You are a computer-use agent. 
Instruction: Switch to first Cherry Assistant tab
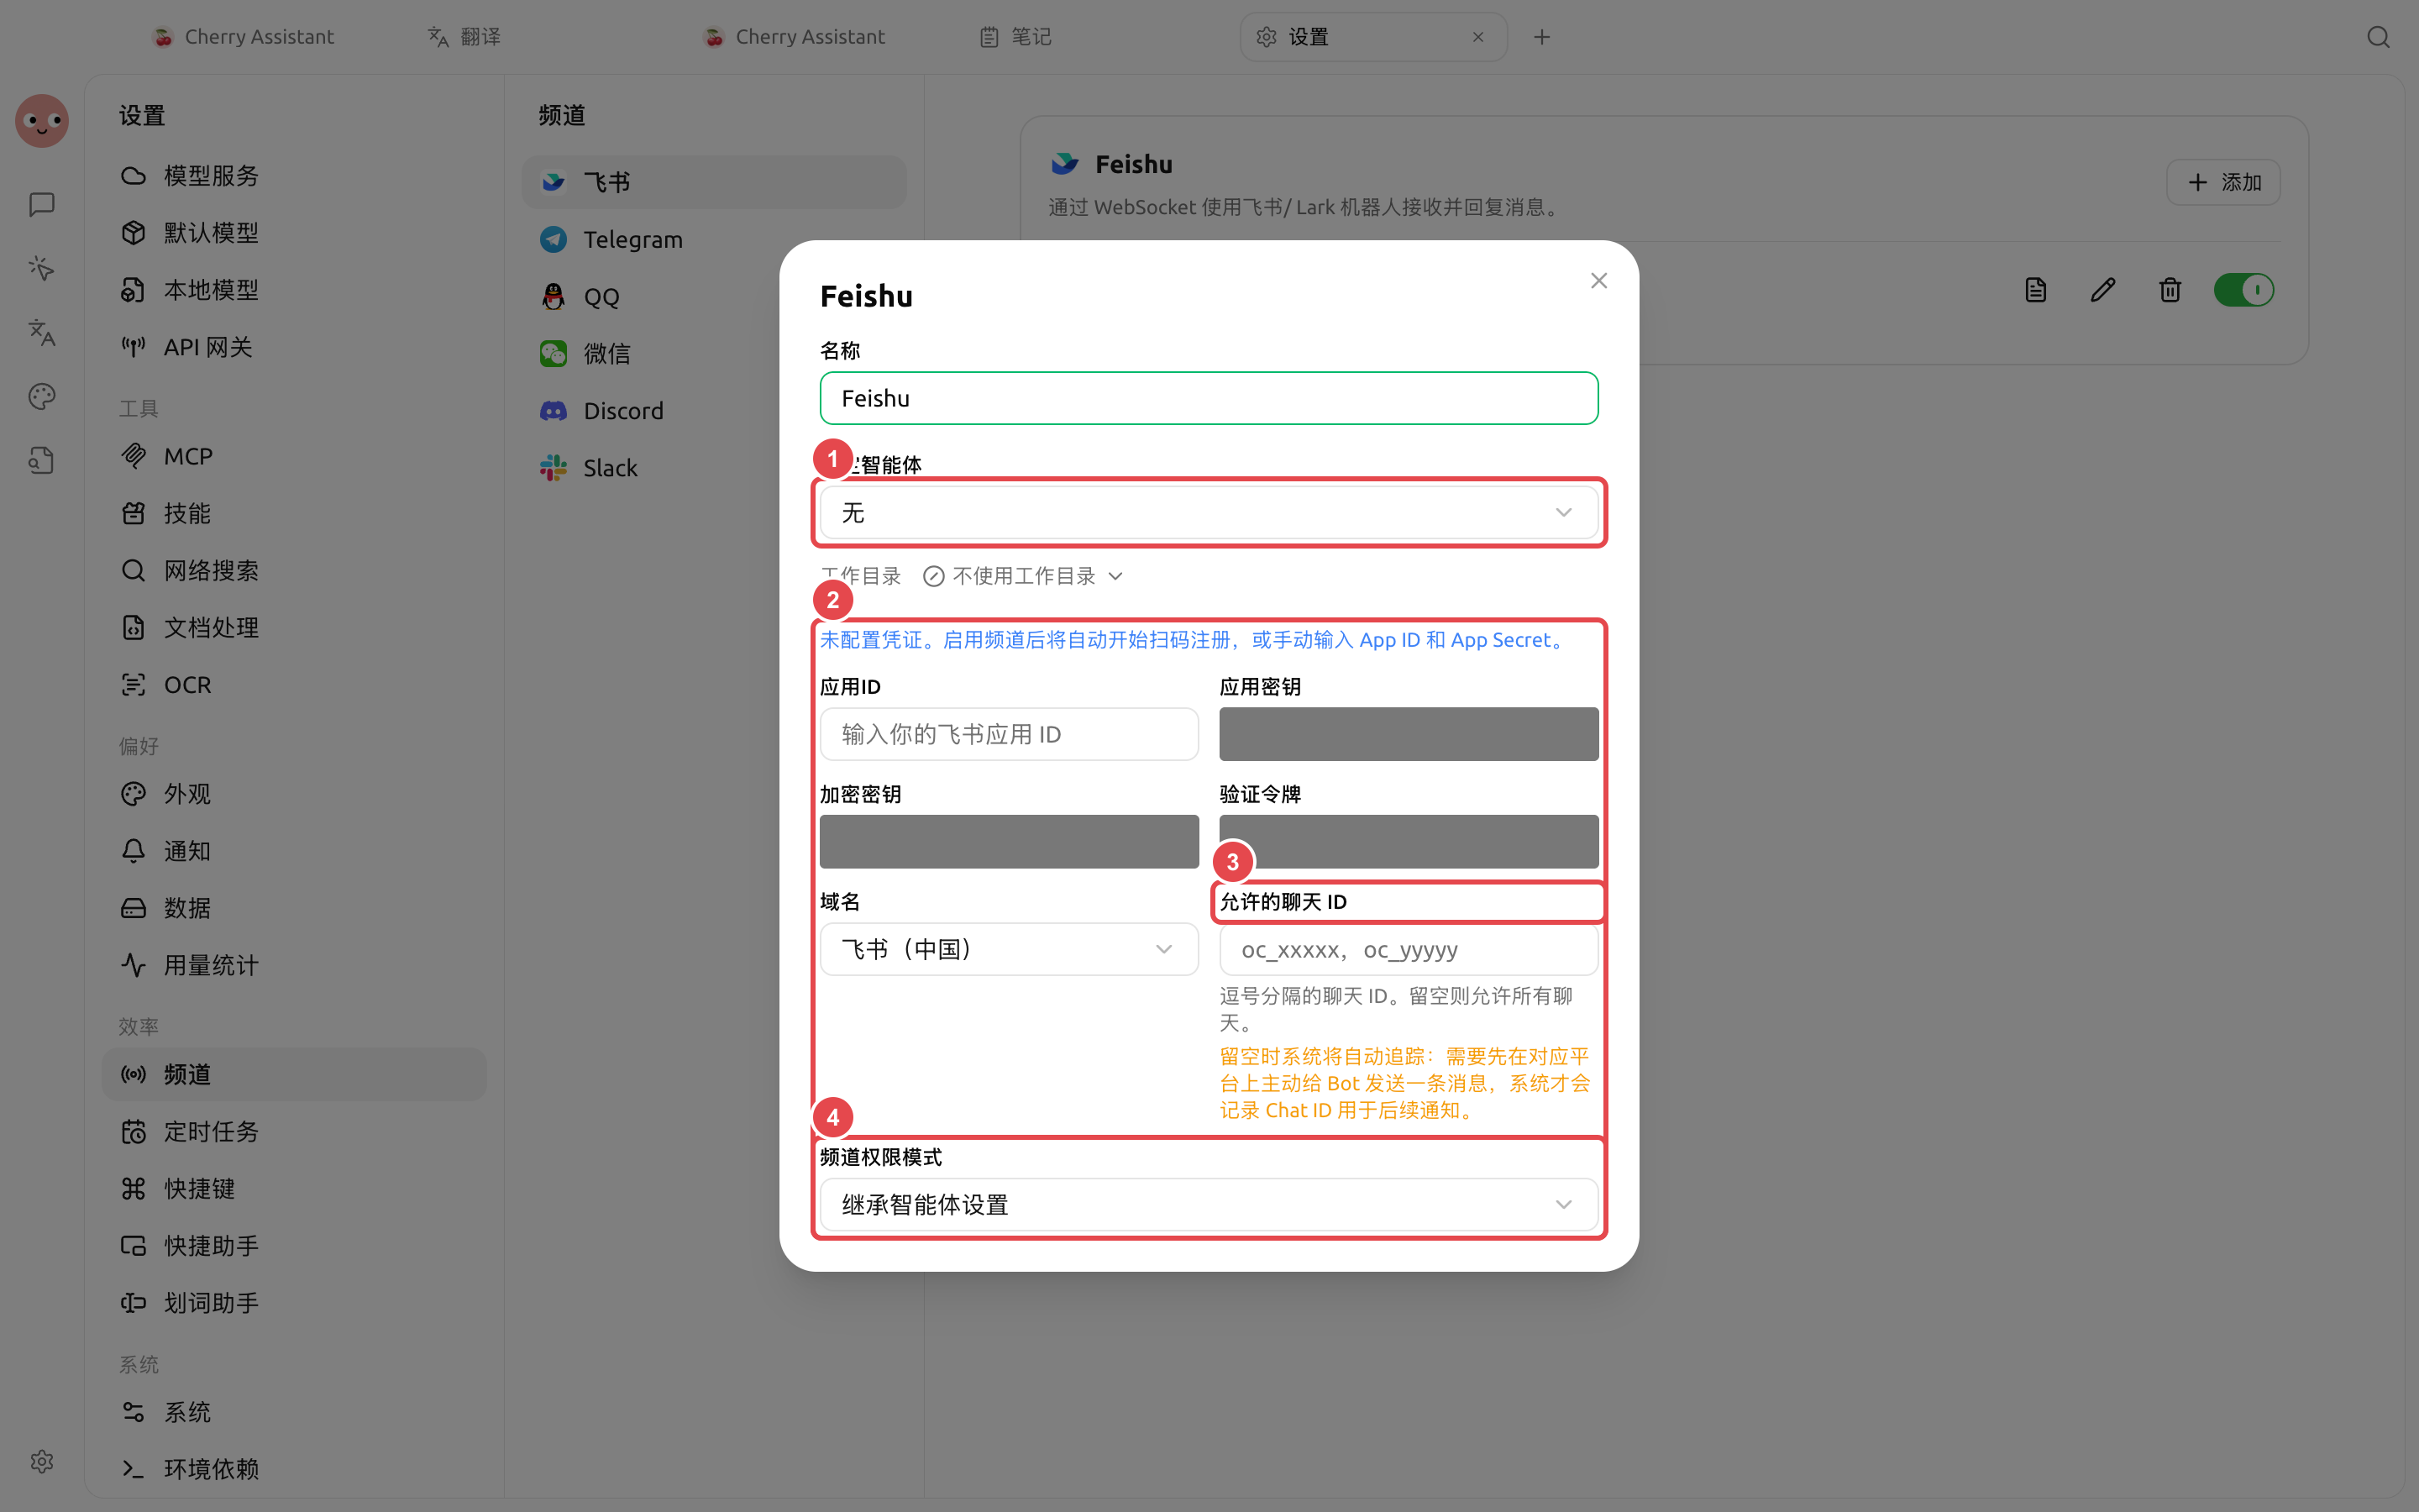(243, 37)
